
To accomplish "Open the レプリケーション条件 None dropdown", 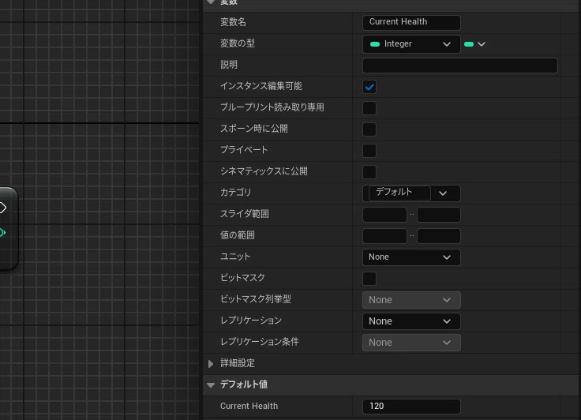I will coord(411,343).
